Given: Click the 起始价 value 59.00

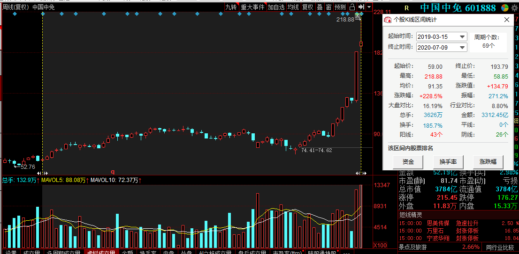Looking at the screenshot, I should [x=435, y=66].
